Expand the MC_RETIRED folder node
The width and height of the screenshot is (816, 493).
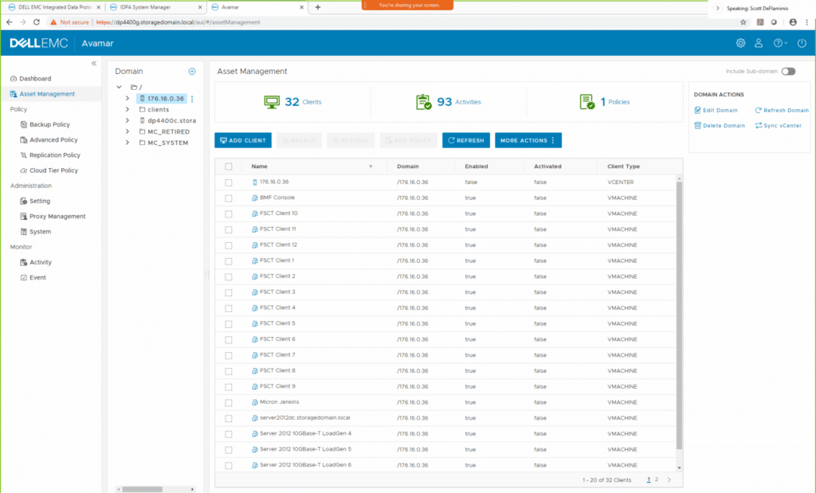127,131
